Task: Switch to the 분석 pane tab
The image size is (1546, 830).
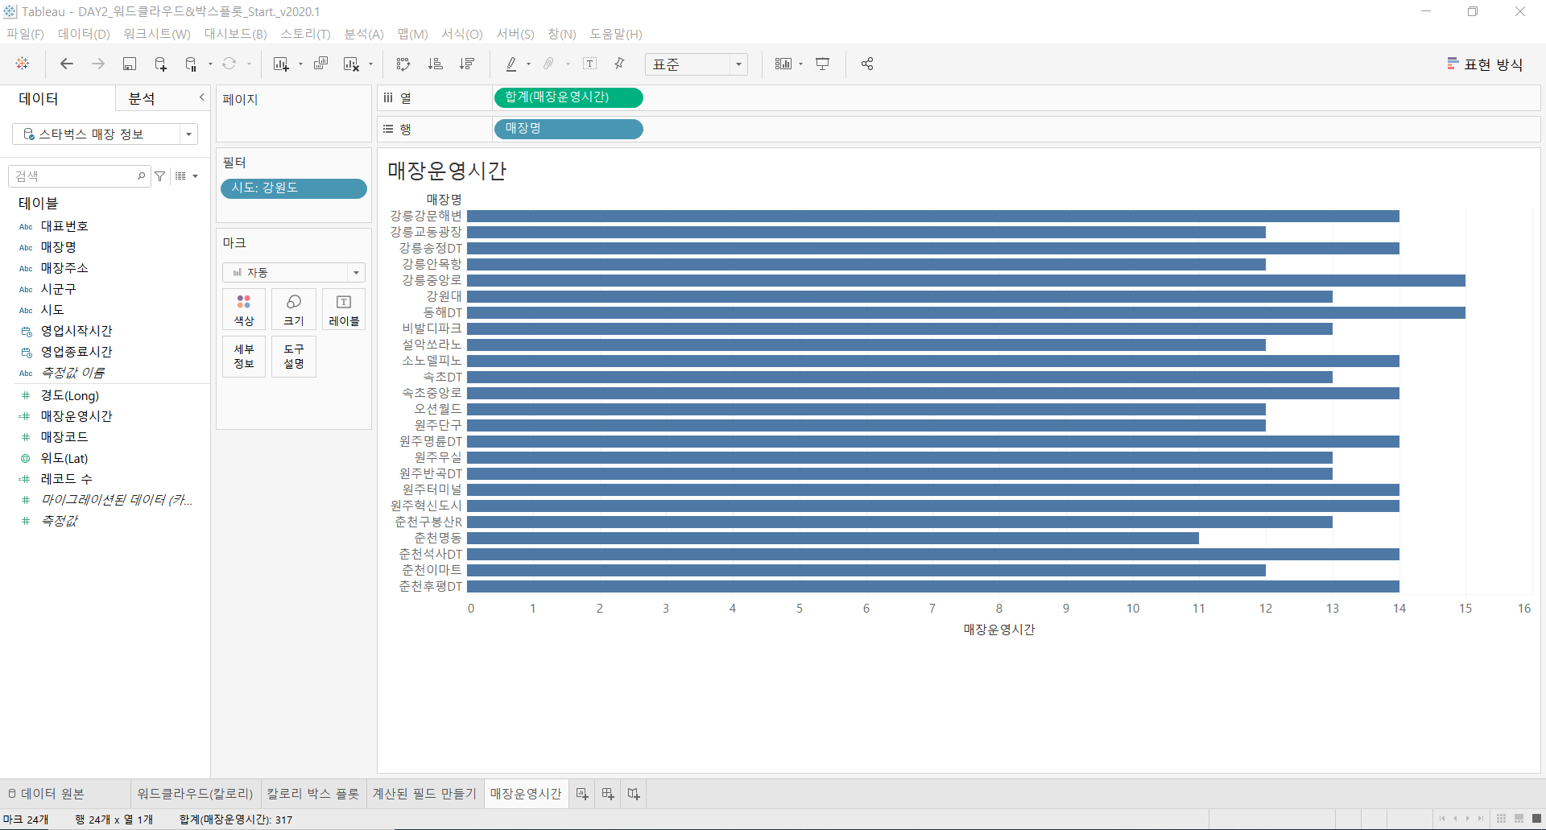Action: pos(142,98)
